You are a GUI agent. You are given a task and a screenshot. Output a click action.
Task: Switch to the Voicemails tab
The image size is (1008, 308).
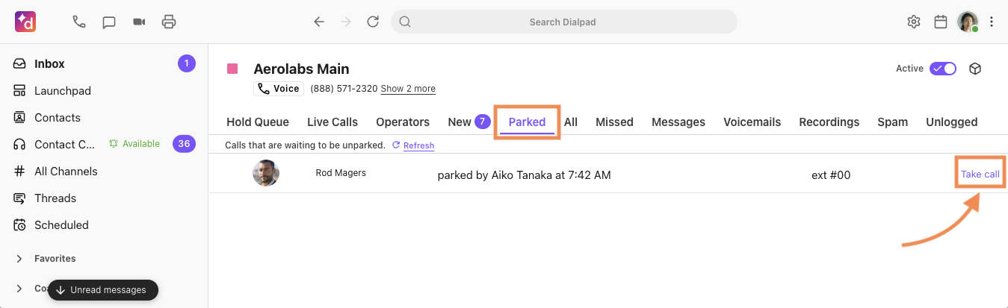752,122
